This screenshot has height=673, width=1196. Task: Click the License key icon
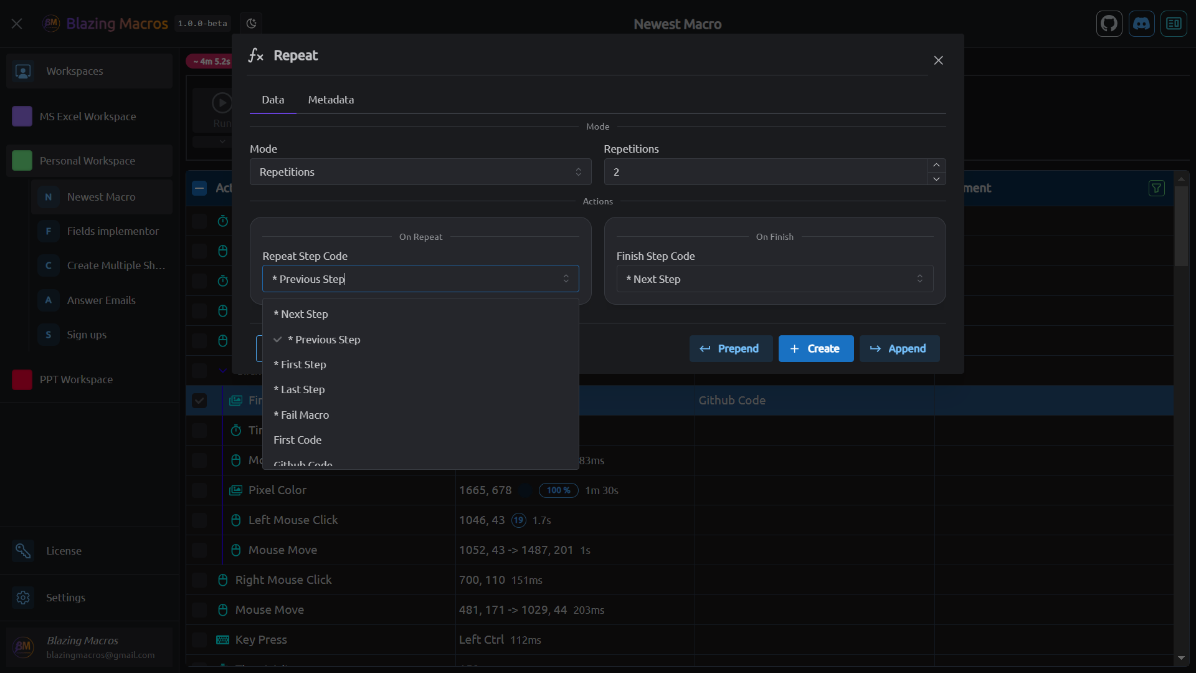(x=23, y=551)
